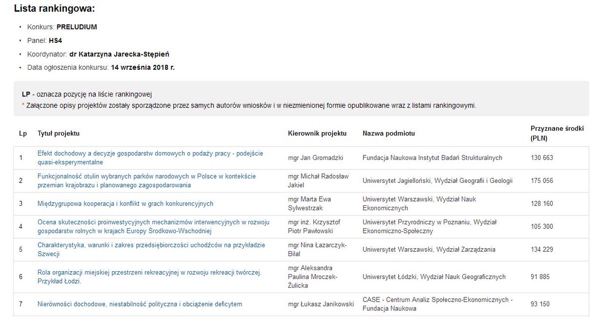The image size is (599, 317).
Task: Select funding amount '105 300'
Action: pos(542,226)
